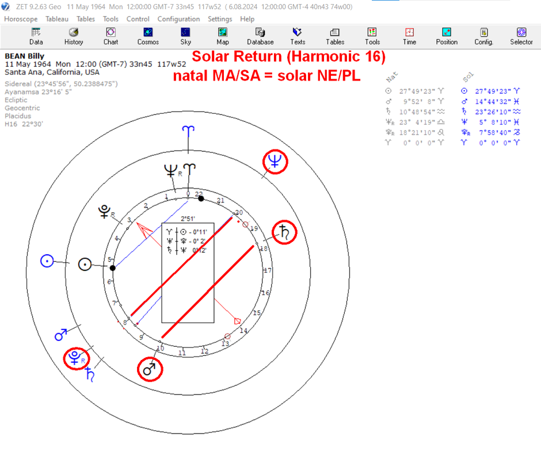Viewport: 541px width, 460px height.
Task: Open the Map toolbar icon
Action: tap(223, 37)
